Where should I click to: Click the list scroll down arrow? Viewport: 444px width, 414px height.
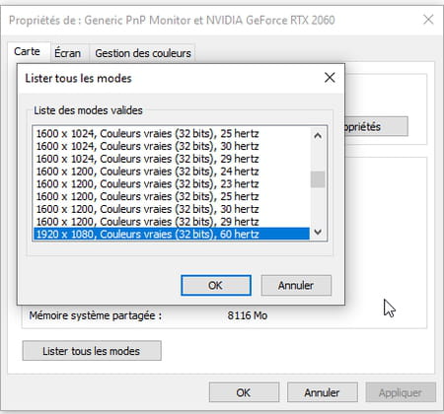click(x=318, y=232)
